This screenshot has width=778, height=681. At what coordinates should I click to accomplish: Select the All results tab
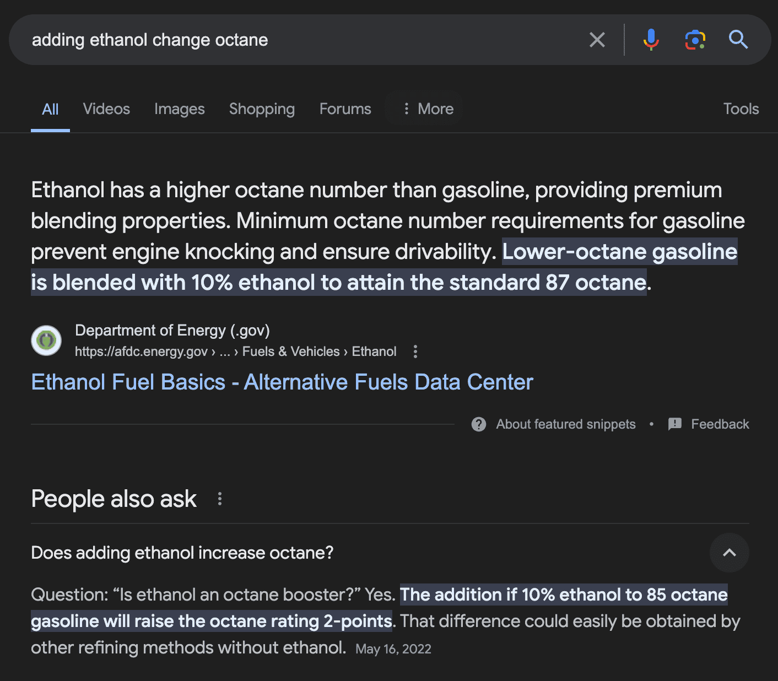coord(50,109)
